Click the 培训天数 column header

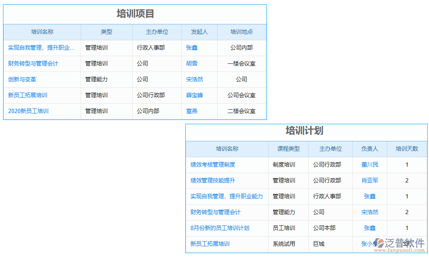click(x=406, y=149)
